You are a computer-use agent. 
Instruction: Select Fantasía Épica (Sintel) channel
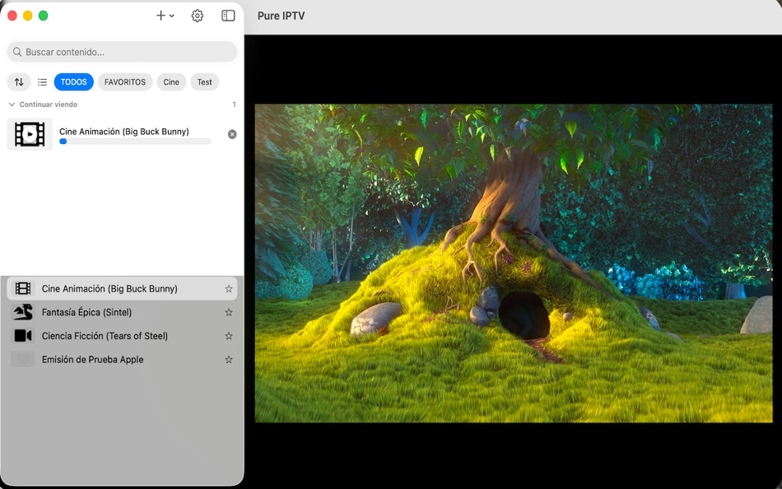122,312
